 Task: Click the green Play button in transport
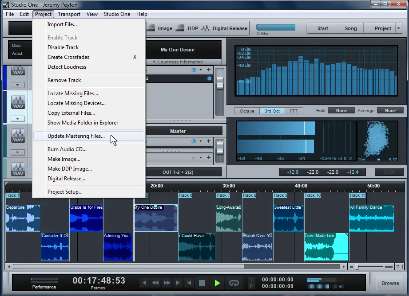[217, 283]
